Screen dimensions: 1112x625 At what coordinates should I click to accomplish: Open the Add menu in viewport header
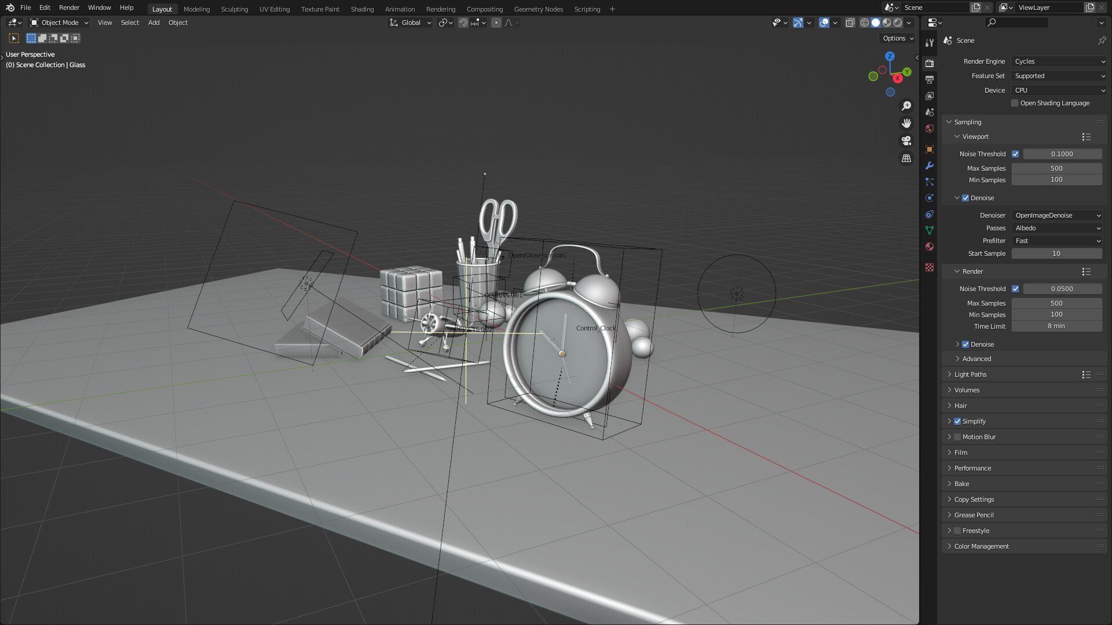click(x=153, y=23)
